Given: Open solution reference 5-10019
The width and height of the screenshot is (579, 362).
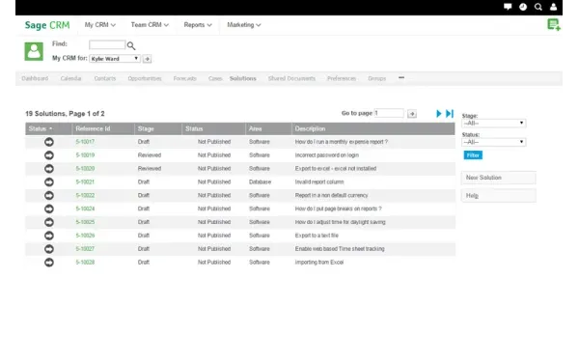Looking at the screenshot, I should coord(85,155).
